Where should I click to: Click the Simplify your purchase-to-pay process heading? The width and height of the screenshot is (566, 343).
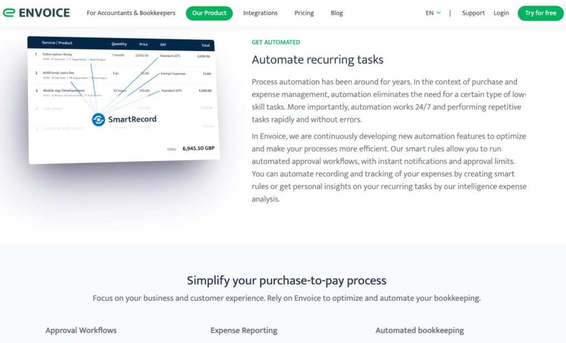287,280
